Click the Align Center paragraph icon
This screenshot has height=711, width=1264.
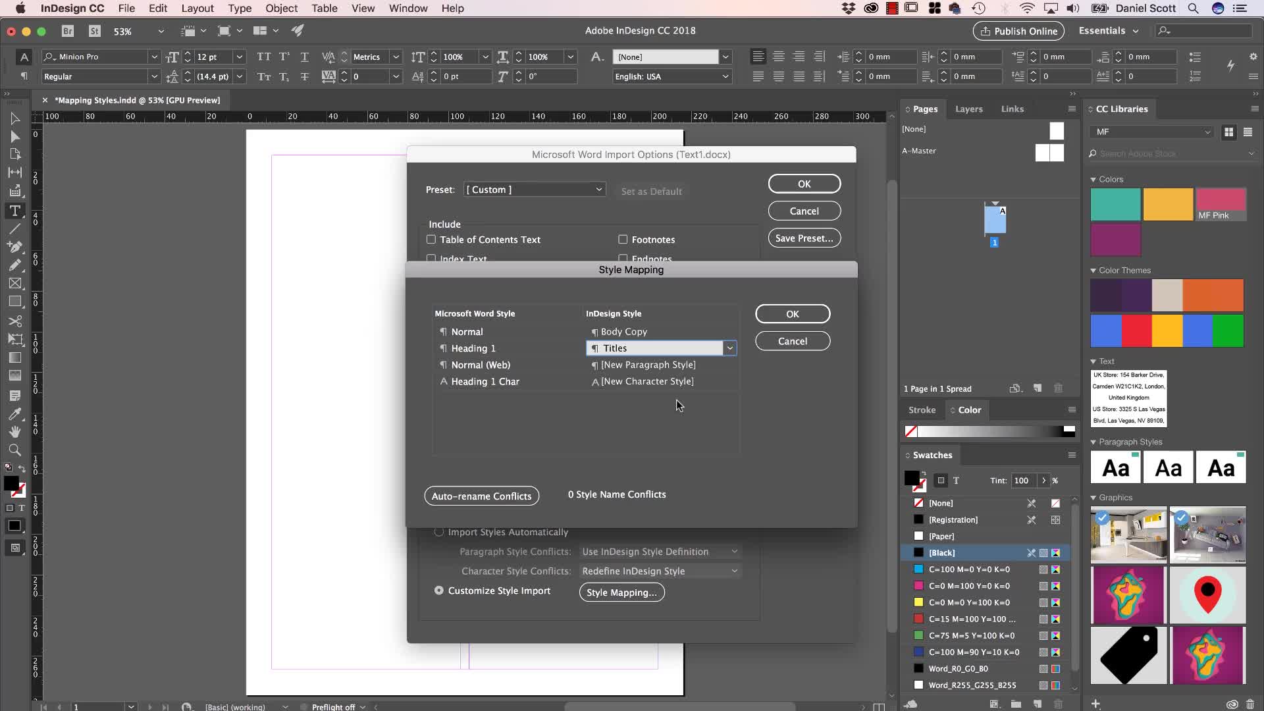779,57
